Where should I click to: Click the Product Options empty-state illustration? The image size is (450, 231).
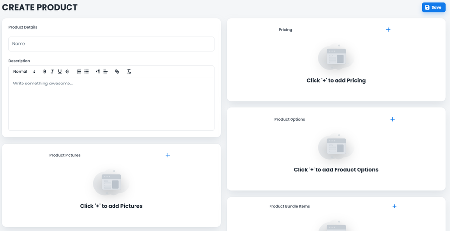point(336,147)
